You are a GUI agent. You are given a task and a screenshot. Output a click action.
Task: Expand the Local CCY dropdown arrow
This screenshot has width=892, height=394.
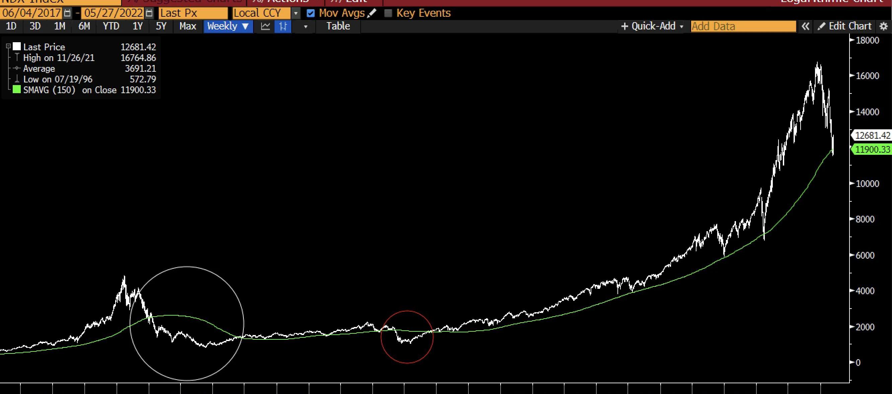tap(295, 13)
